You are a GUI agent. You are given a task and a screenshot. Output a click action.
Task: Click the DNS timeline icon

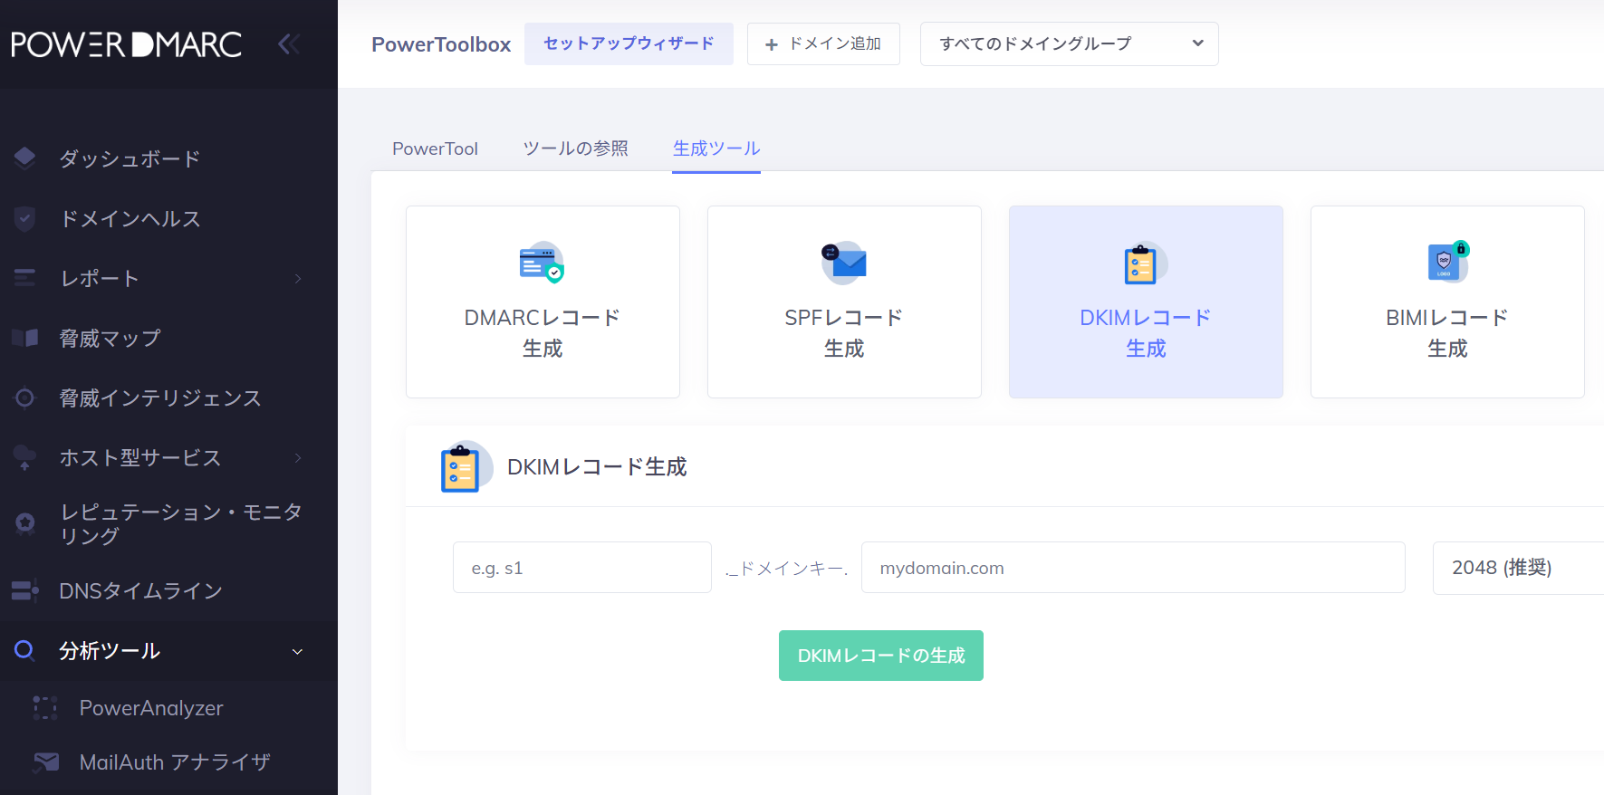25,590
